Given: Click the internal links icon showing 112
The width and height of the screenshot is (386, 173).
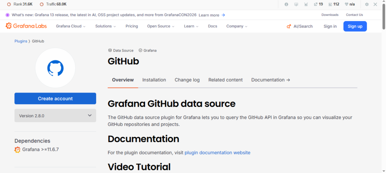Looking at the screenshot, I should tap(330, 5).
